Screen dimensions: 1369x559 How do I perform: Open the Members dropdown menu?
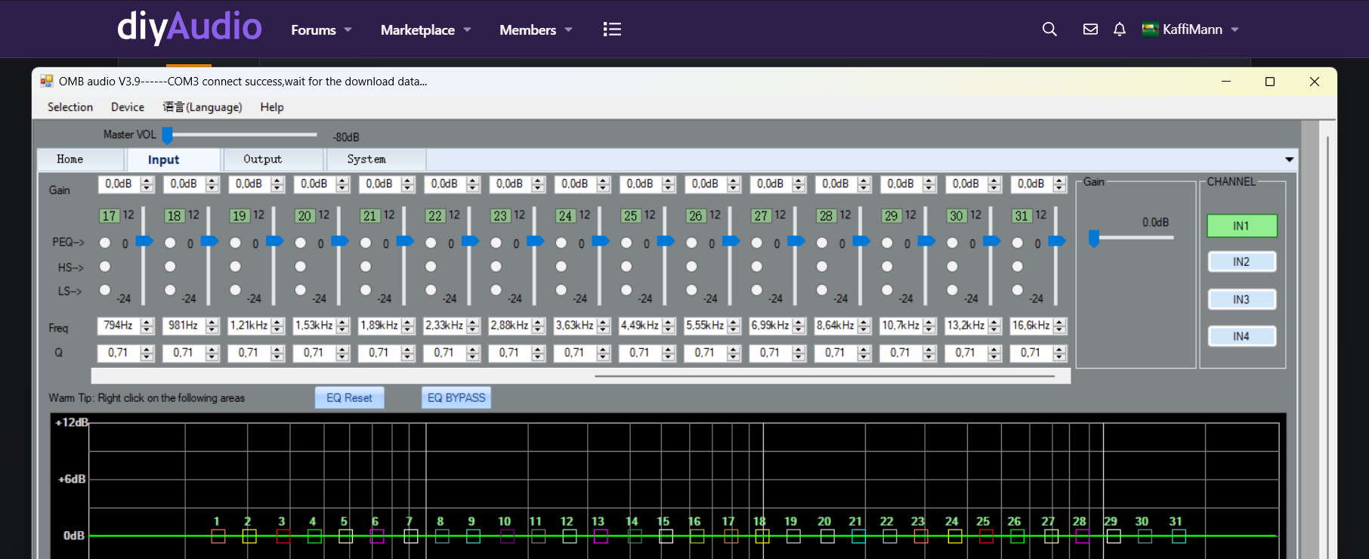pyautogui.click(x=536, y=29)
